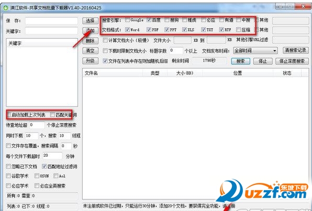Viewport: 312px width, 211px height.
Task: Uncheck the TXT document format
Action: 203,30
